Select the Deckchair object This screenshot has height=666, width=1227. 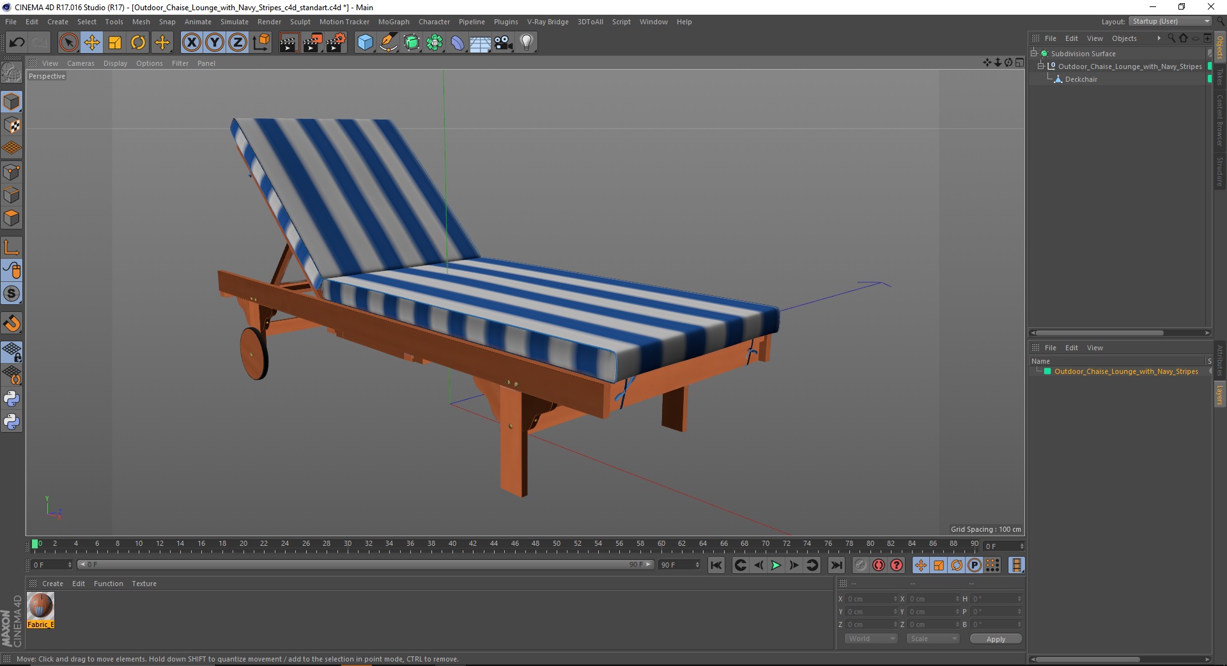tap(1081, 79)
